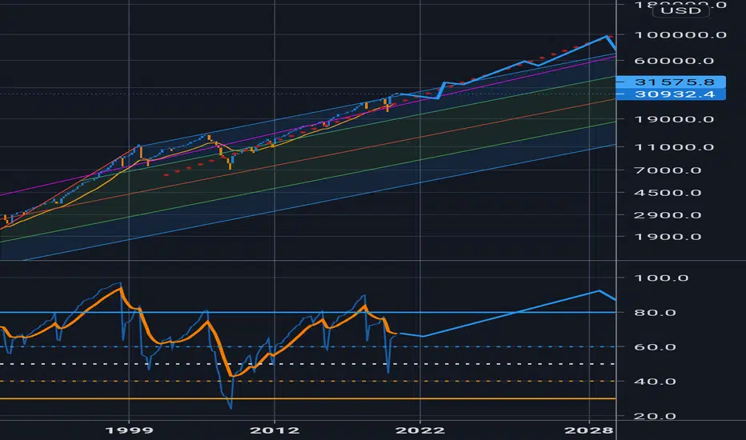The image size is (746, 440).
Task: Click the USD currency button
Action: [x=681, y=10]
